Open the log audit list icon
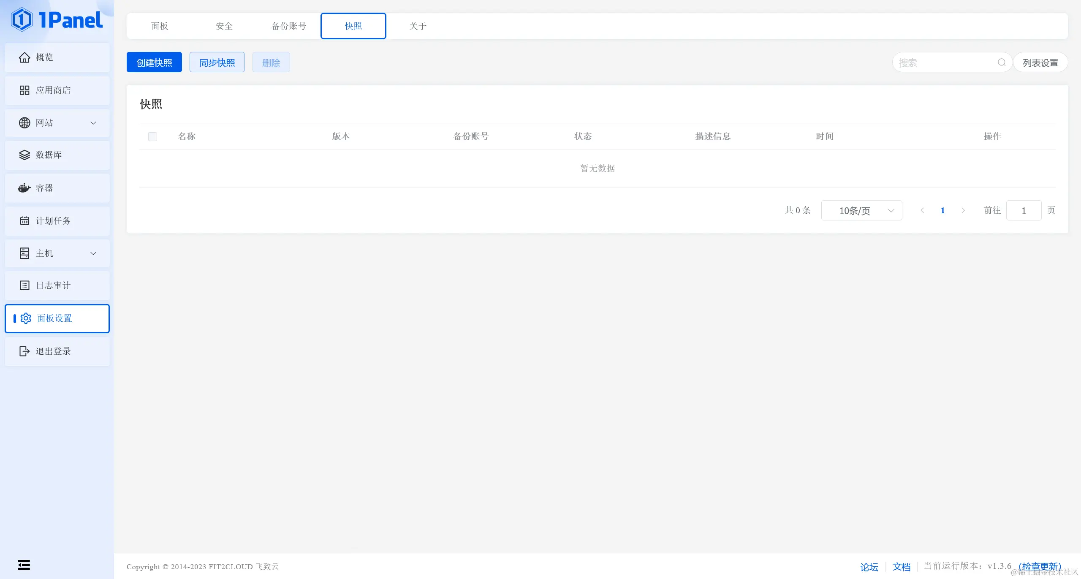Screen dimensions: 1081x579 [24, 285]
